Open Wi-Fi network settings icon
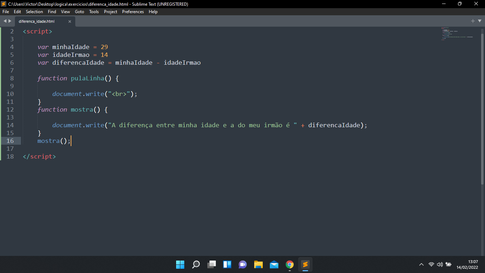The image size is (485, 273). (x=431, y=264)
